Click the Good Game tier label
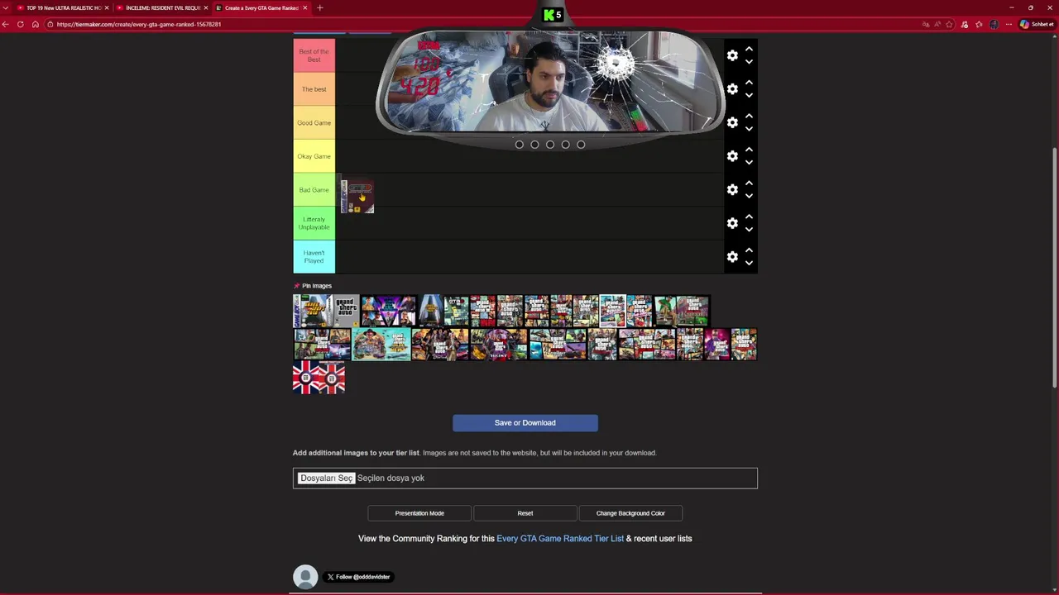Image resolution: width=1059 pixels, height=595 pixels. pos(314,122)
